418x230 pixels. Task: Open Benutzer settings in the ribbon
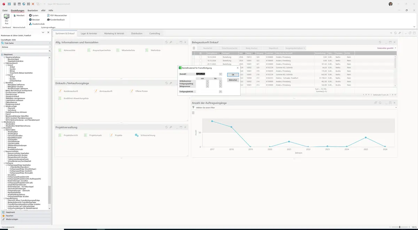coord(34,20)
